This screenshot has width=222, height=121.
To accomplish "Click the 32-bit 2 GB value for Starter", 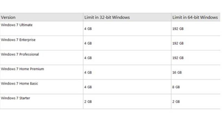I will [88, 102].
